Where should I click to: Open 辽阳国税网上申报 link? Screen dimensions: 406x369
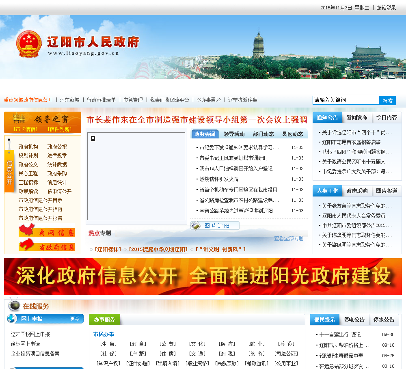30,334
